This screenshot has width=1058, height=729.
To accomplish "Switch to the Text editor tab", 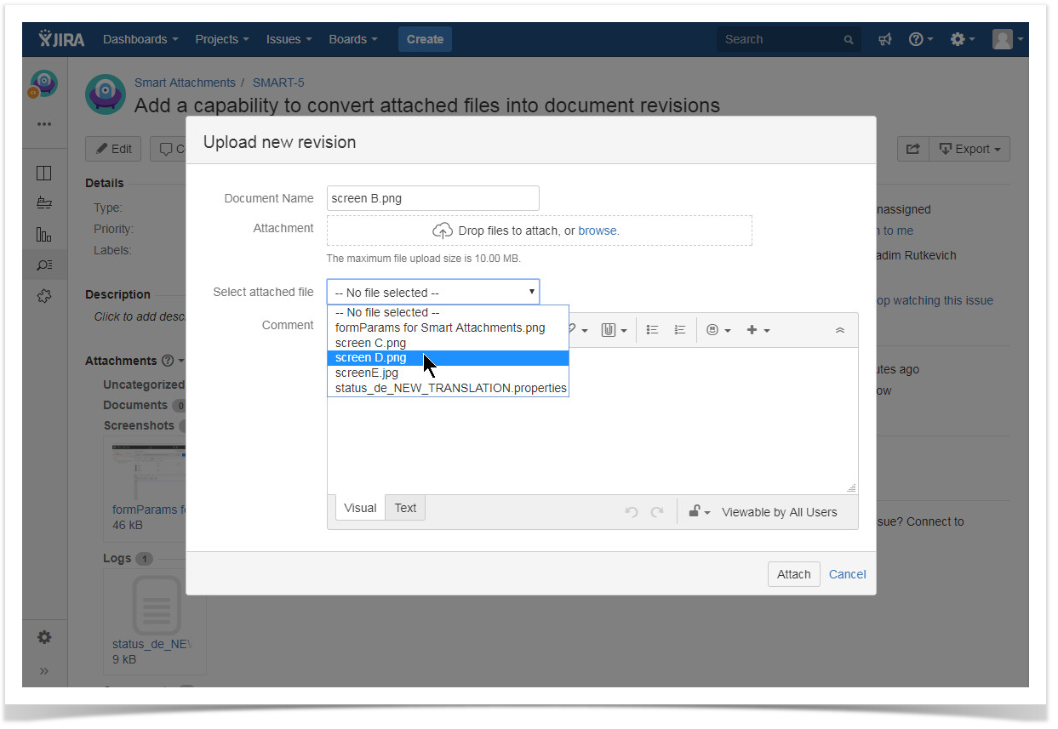I will [x=405, y=508].
